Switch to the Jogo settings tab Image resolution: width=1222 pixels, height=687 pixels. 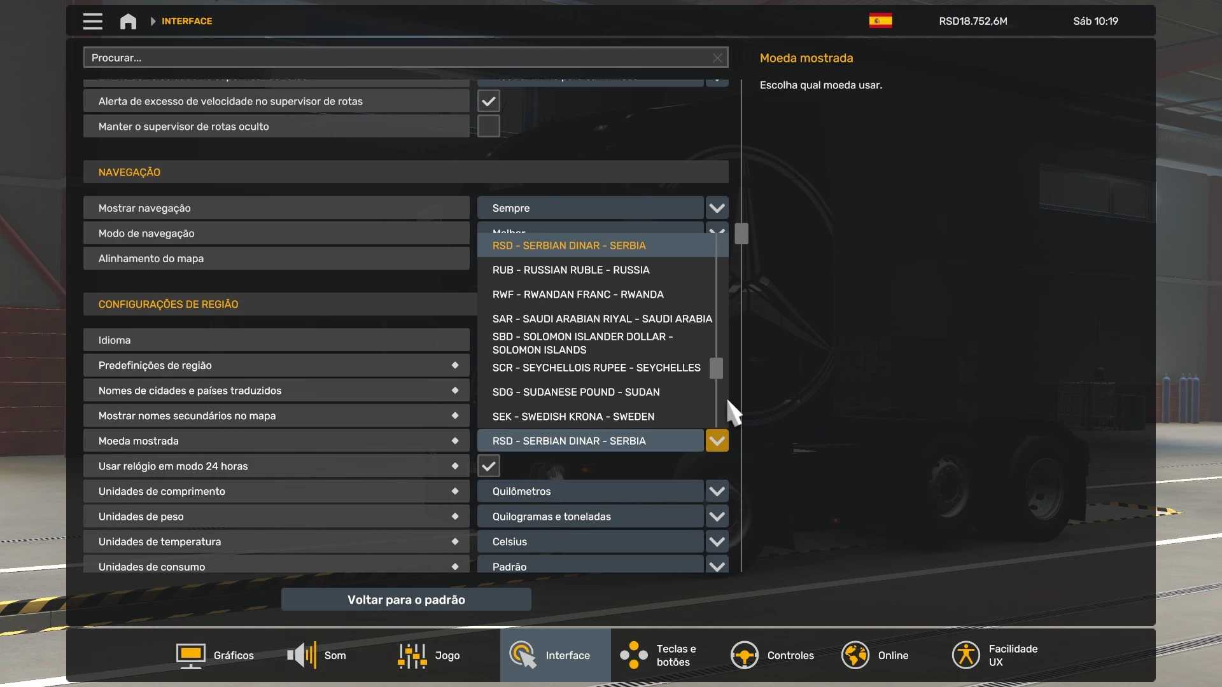(x=428, y=655)
